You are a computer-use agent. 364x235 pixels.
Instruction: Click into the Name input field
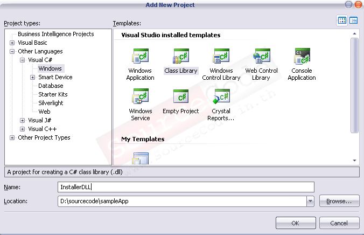tap(186, 187)
